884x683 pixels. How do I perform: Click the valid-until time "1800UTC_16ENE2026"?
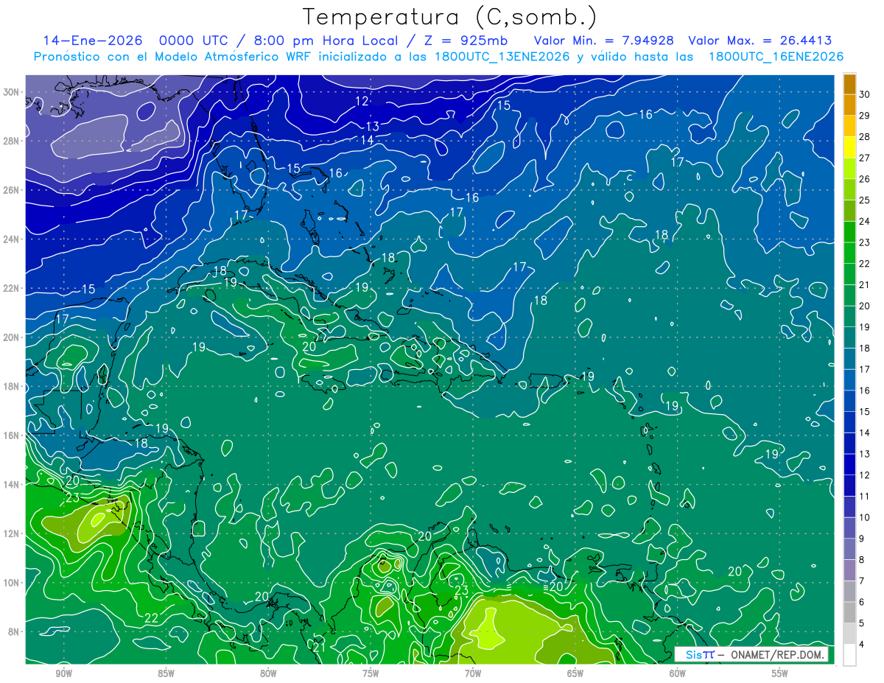776,57
